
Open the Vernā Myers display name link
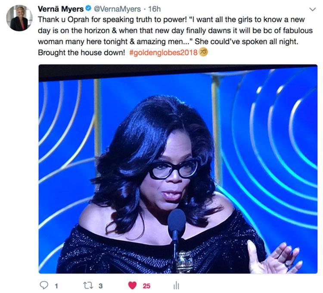61,9
